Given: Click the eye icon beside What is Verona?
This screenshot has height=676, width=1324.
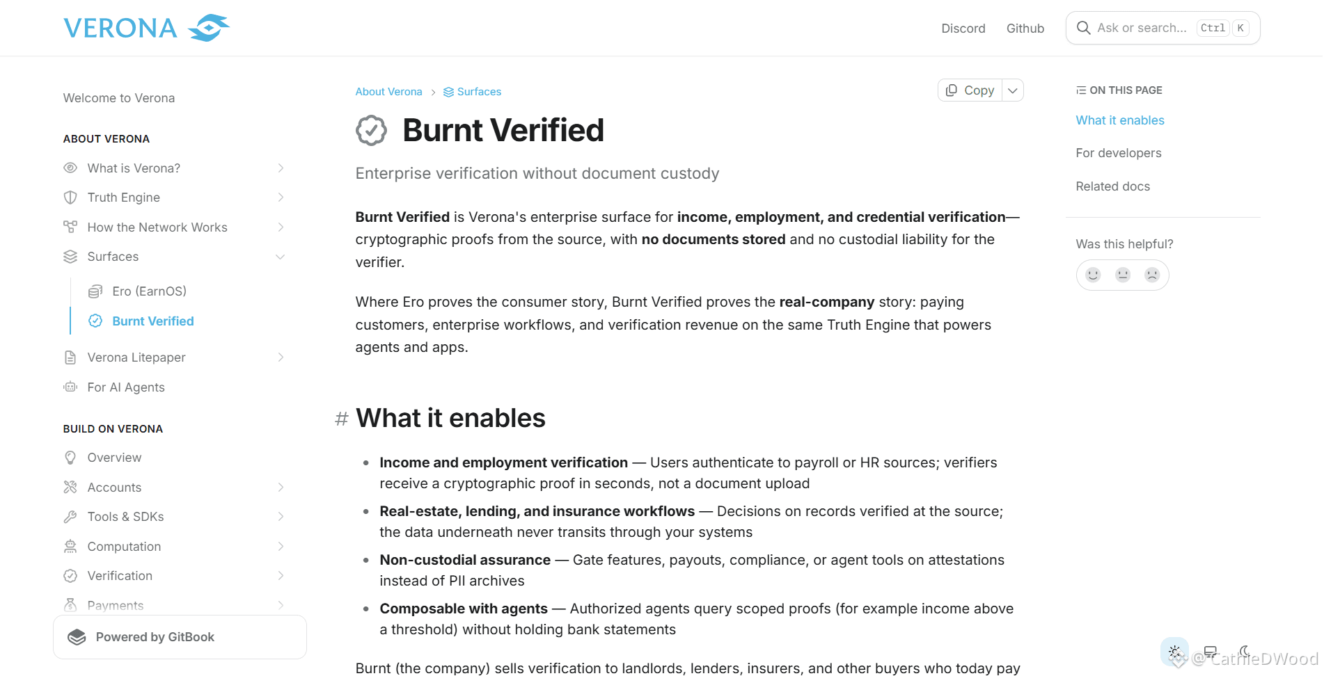Looking at the screenshot, I should click(x=70, y=168).
